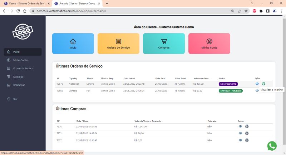Switch to first Demo browser tab
Screen dimensions: 286x155
tap(25, 3)
